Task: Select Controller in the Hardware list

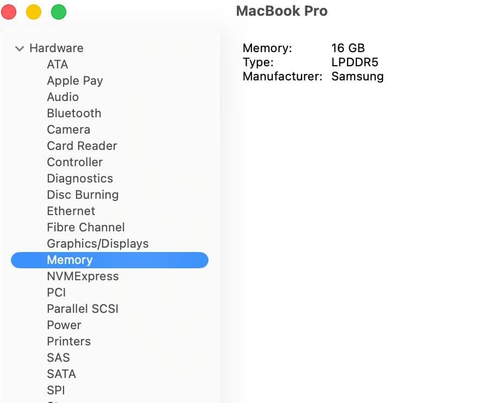Action: coord(74,162)
